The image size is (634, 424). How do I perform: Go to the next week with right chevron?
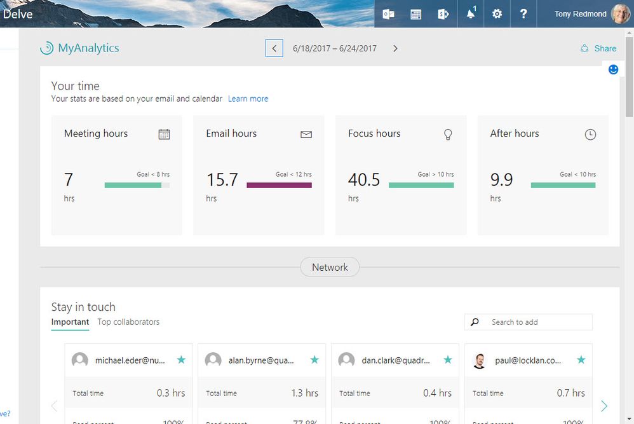pos(395,48)
